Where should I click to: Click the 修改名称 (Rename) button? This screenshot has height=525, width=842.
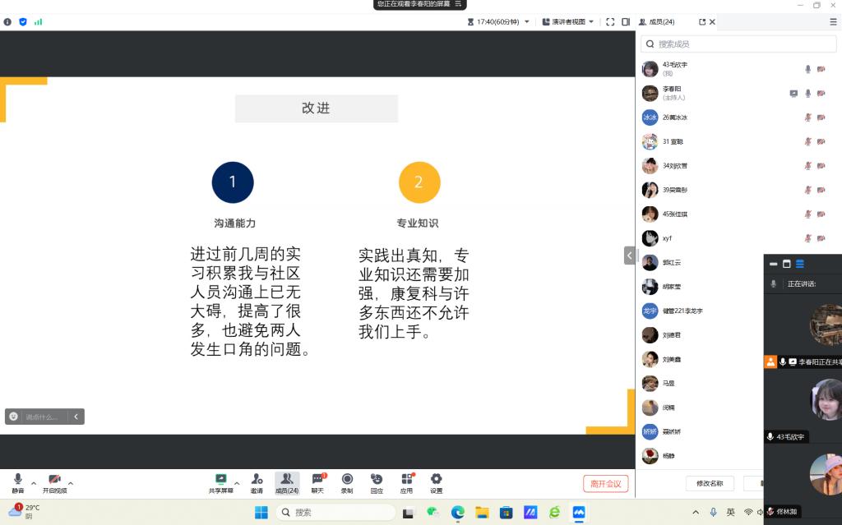click(x=709, y=484)
